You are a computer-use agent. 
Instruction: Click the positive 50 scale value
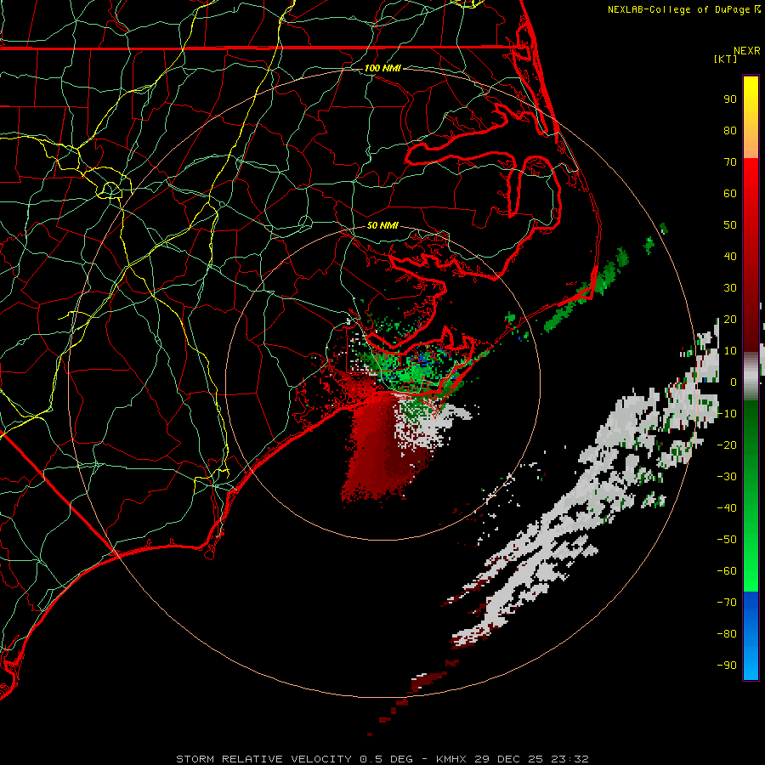[x=730, y=225]
